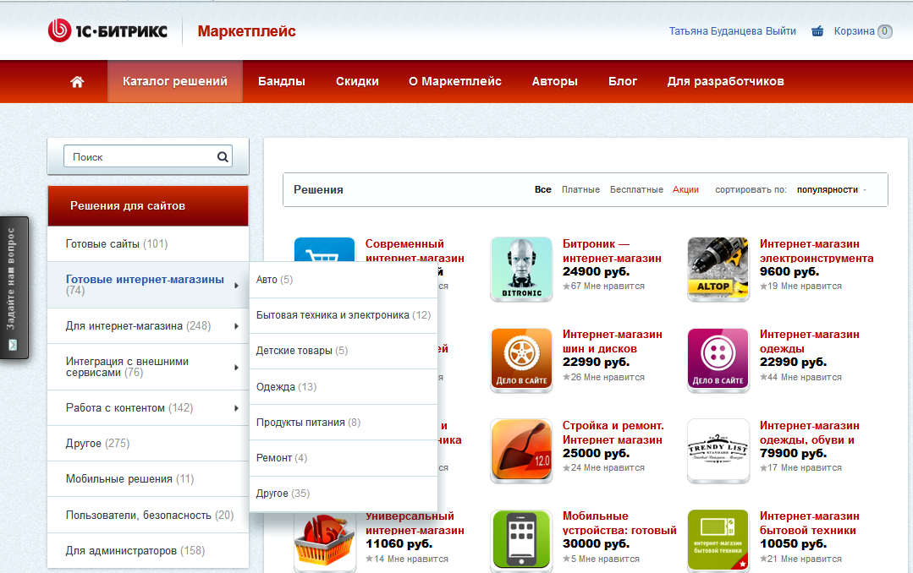Screen dimensions: 913x573
Task: Click the home icon in navigation bar
Action: 77,82
